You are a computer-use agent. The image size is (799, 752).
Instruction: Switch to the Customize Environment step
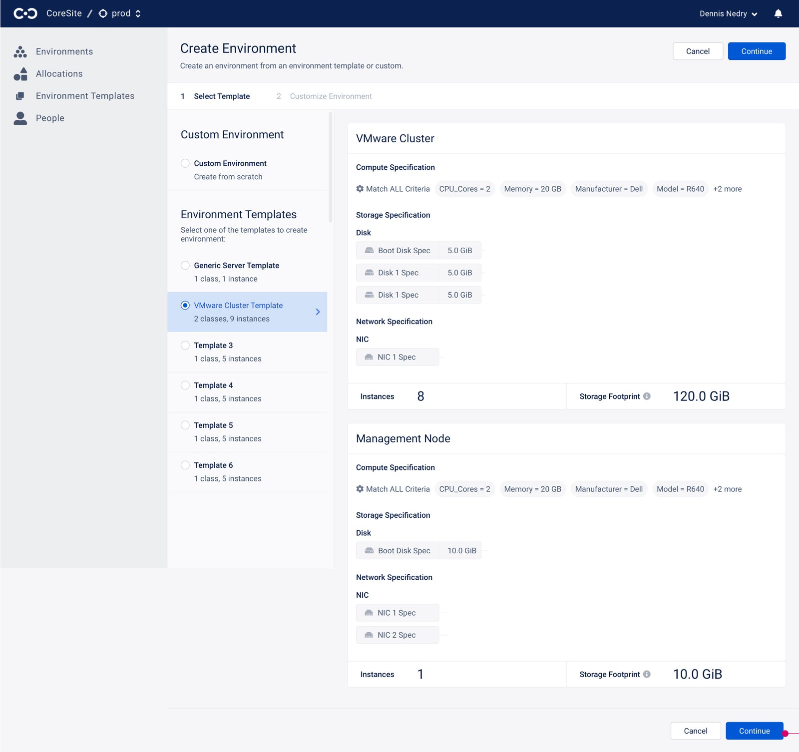click(x=331, y=96)
